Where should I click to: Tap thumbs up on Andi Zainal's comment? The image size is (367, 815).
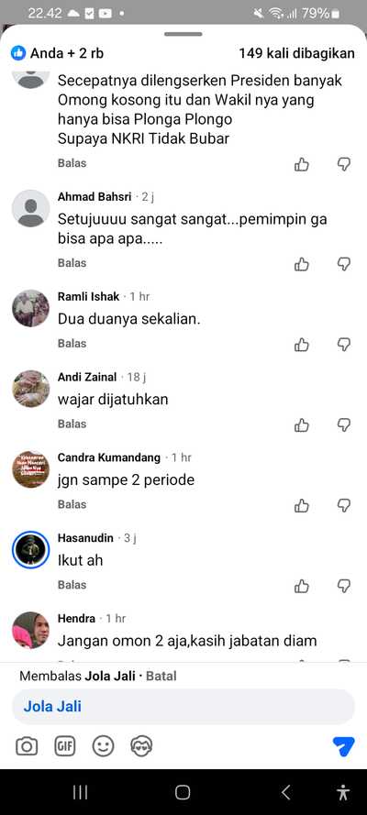tap(302, 425)
